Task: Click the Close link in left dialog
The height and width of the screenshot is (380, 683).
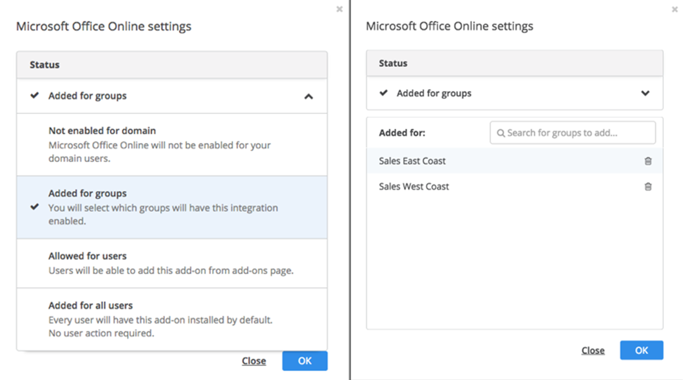Action: [254, 361]
